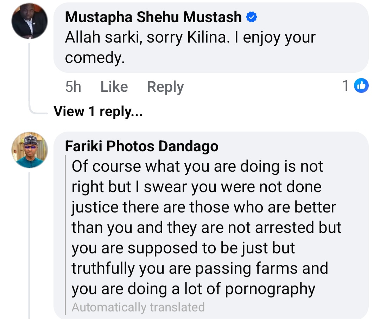
Task: Like Mustapha Shehu Mustash's comment
Action: tap(114, 87)
